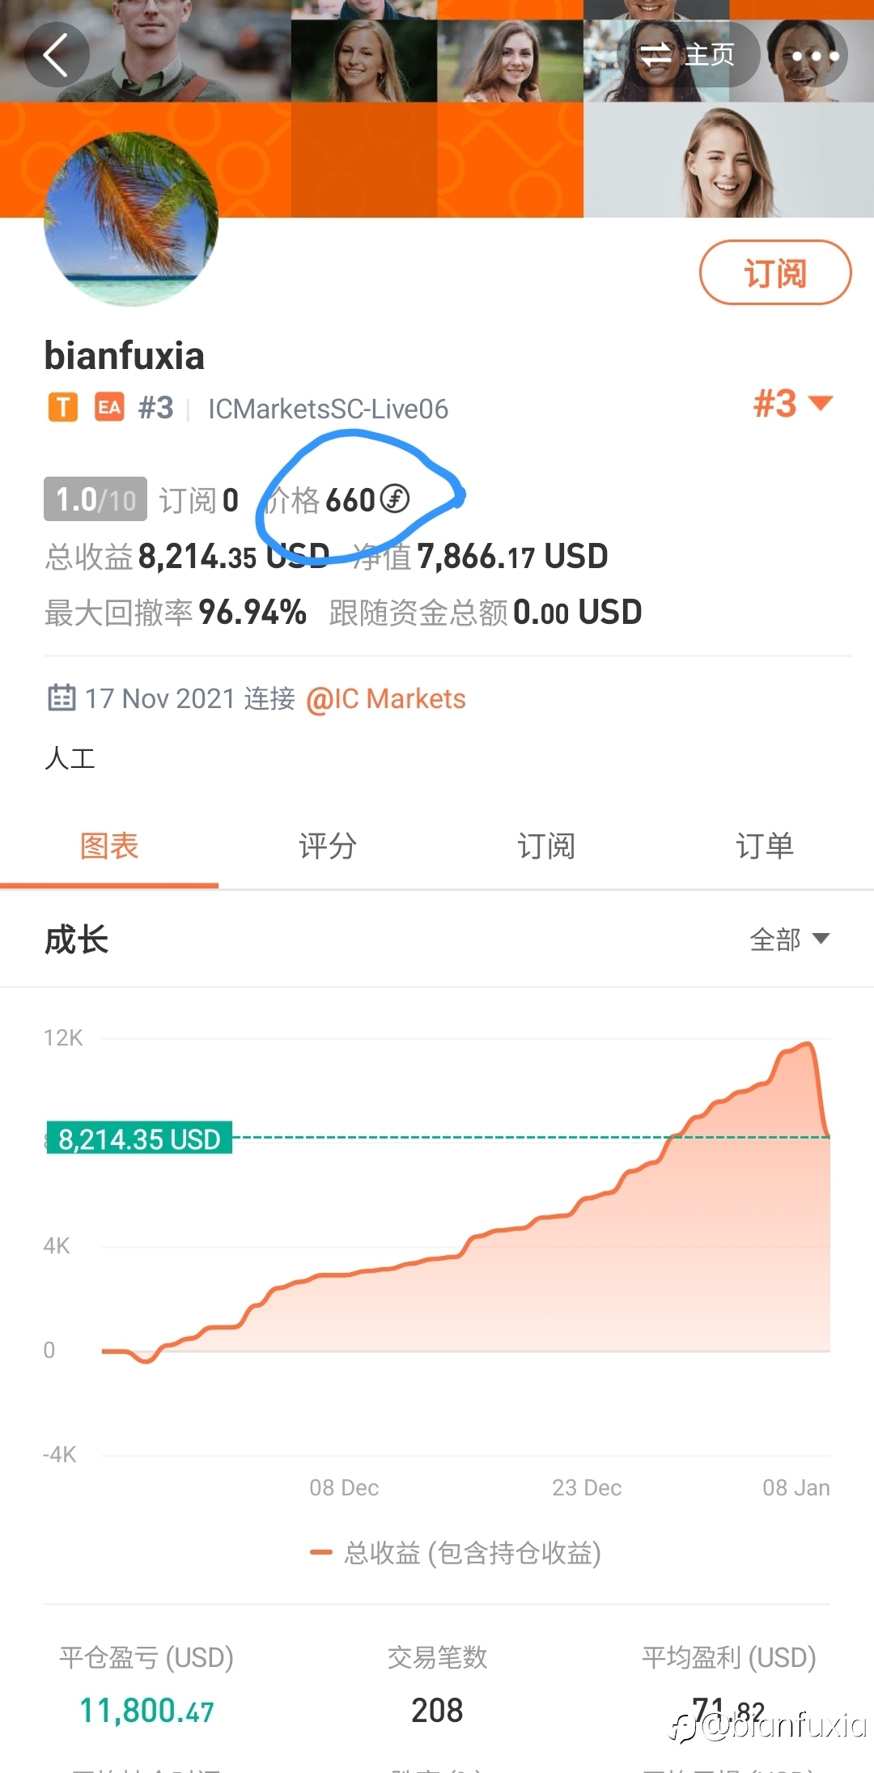Open the 全部 time range dropdown

pyautogui.click(x=790, y=940)
